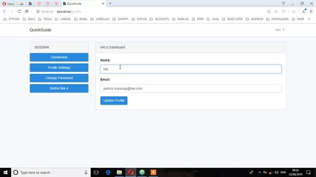Viewport: 316px width, 177px height.
Task: Open the tab menu icon in the title bar
Action: [283, 3]
